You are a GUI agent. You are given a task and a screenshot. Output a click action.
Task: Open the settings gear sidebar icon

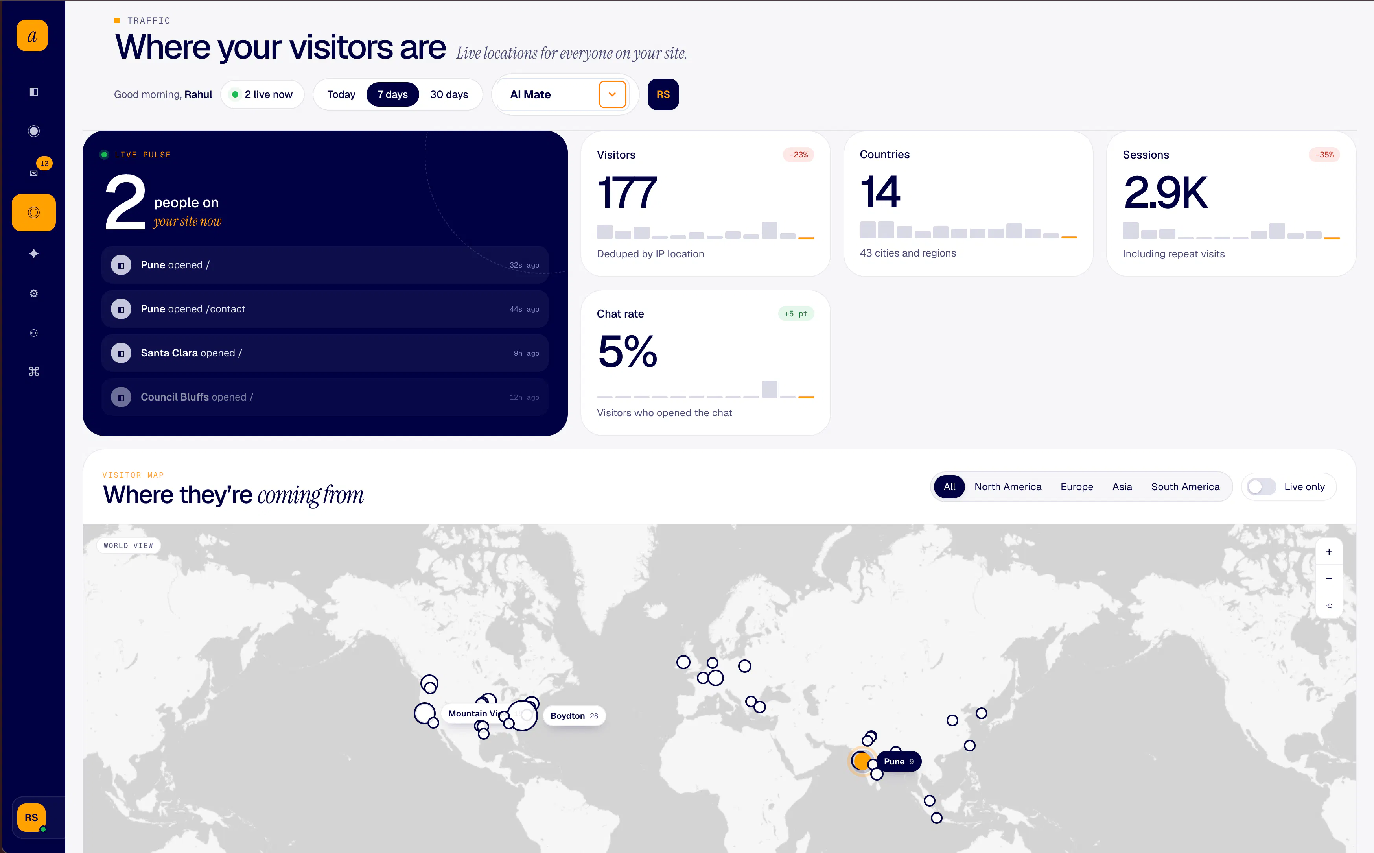click(34, 294)
